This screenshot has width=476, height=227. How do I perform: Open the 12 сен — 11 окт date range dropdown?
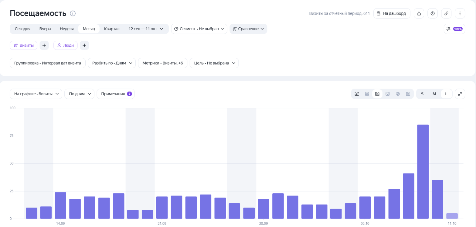[146, 29]
